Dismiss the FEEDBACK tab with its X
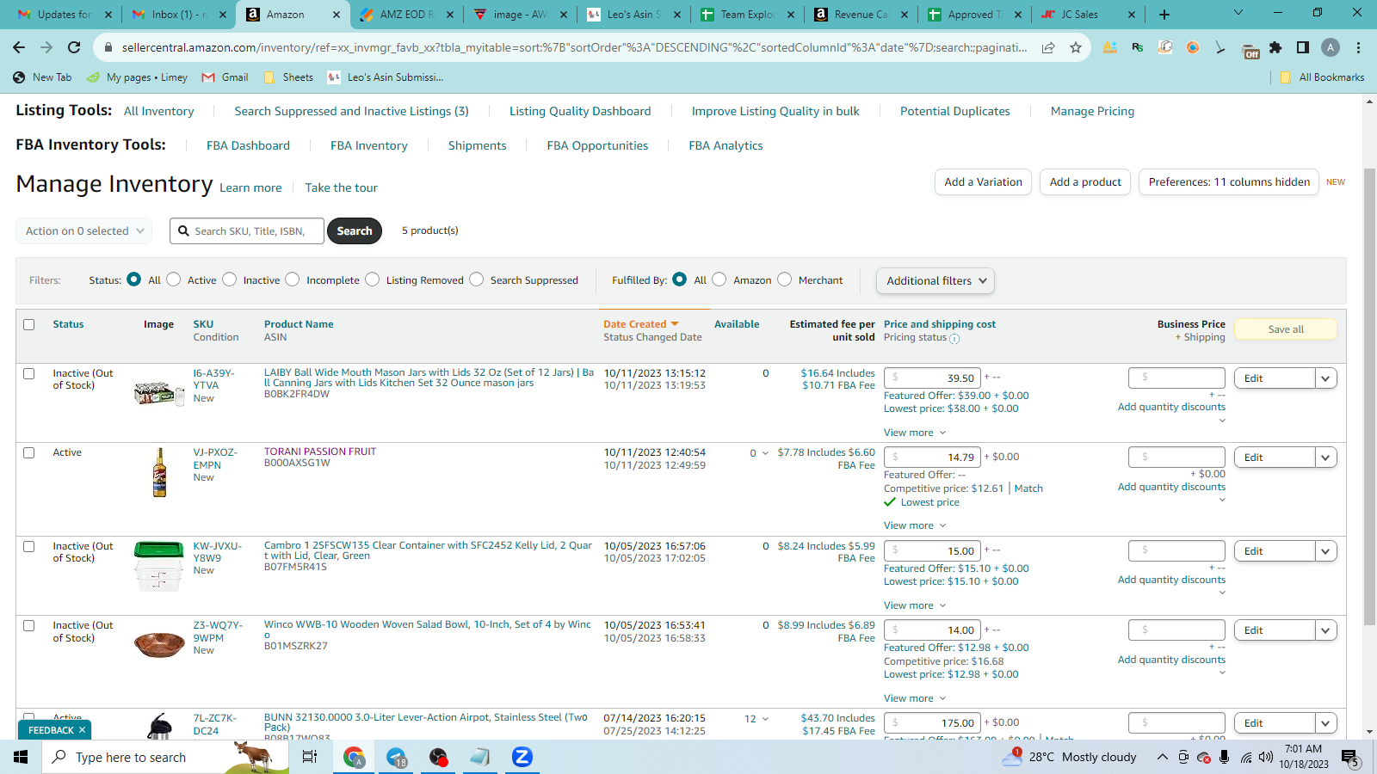 click(x=82, y=730)
